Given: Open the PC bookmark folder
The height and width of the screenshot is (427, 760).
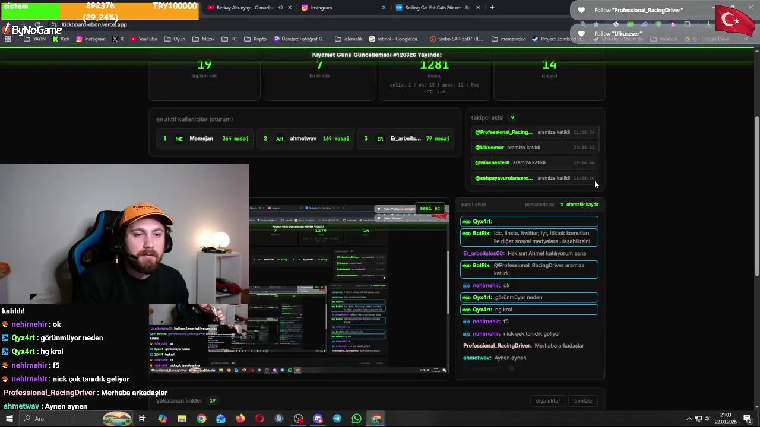Looking at the screenshot, I should coord(229,39).
